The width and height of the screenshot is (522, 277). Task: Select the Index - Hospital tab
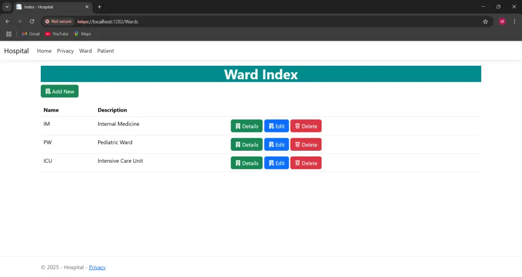coord(53,7)
